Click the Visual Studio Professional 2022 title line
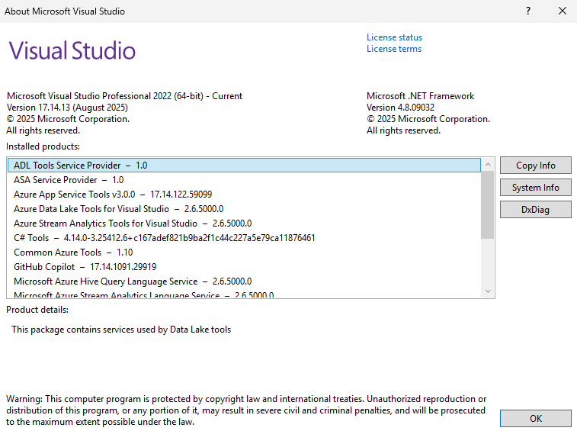Viewport: 577px width, 431px height. pos(124,96)
